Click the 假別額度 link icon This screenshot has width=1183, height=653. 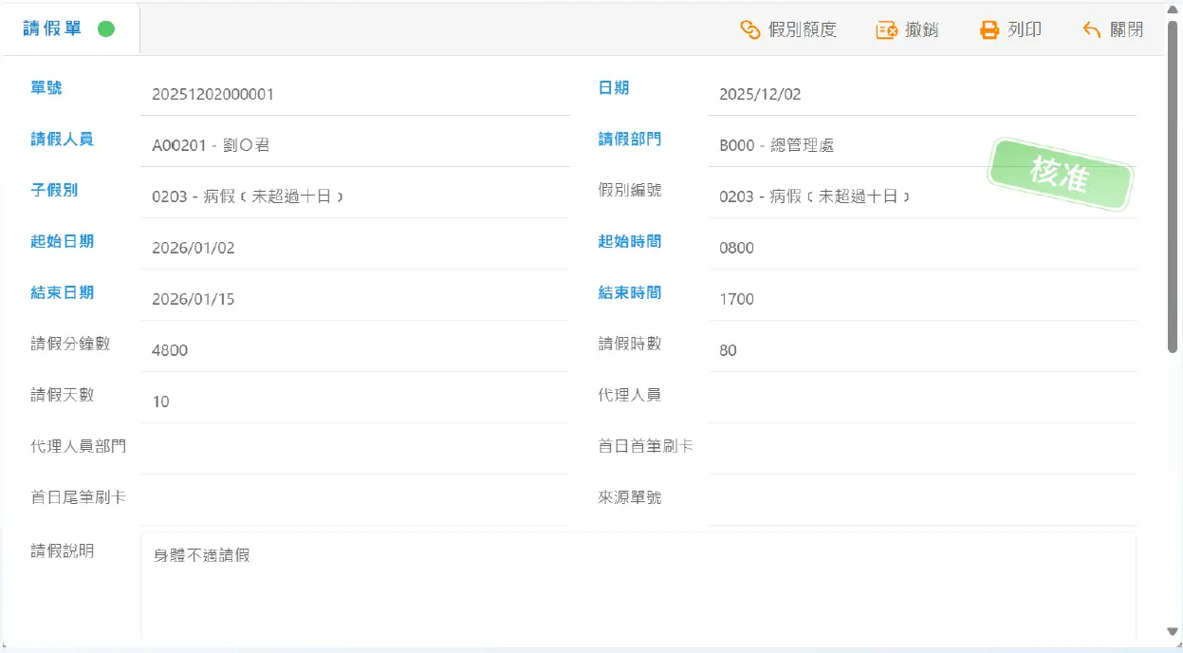coord(750,30)
